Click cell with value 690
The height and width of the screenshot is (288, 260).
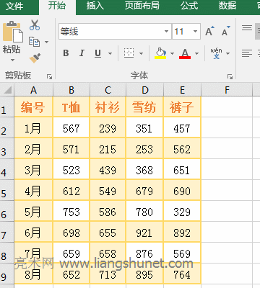[x=182, y=190]
